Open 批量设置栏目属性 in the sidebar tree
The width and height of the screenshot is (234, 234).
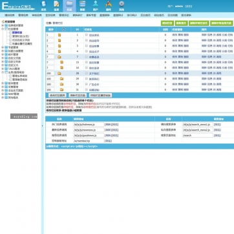(22, 43)
